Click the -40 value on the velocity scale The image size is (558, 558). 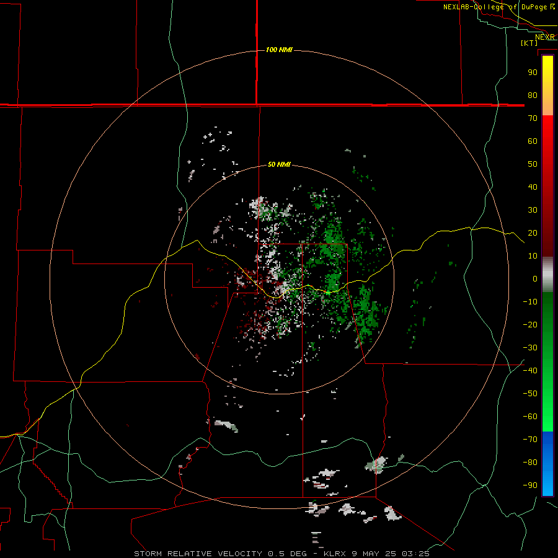click(530, 371)
